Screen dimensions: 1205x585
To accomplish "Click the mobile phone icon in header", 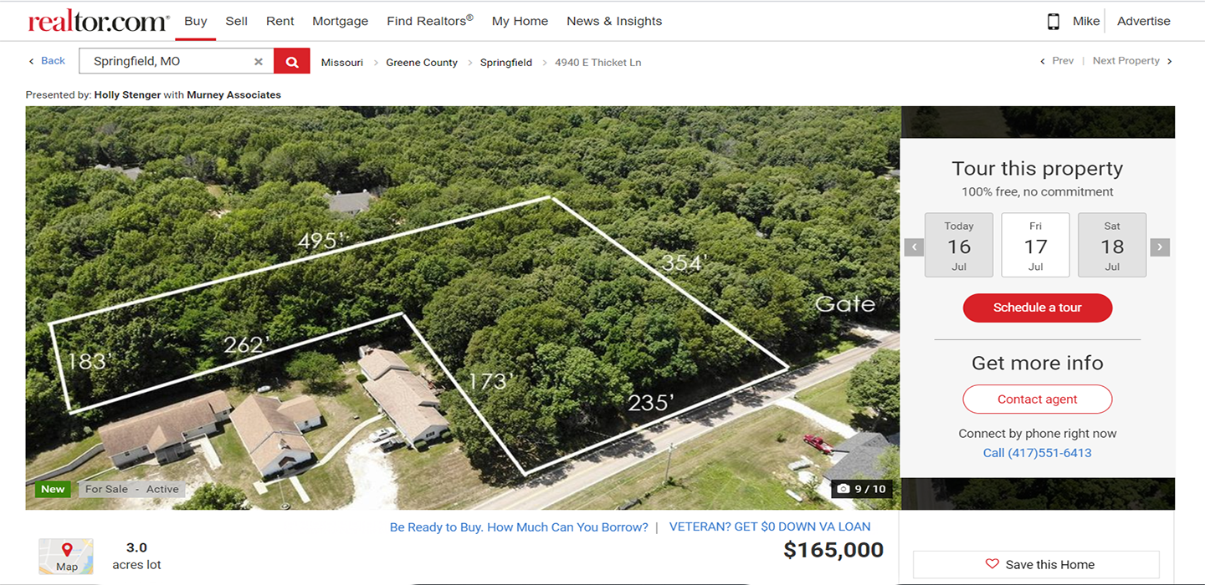I will [1054, 22].
